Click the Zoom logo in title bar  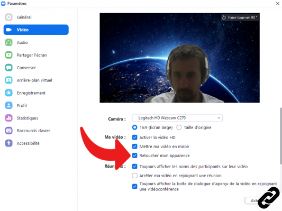click(x=3, y=3)
